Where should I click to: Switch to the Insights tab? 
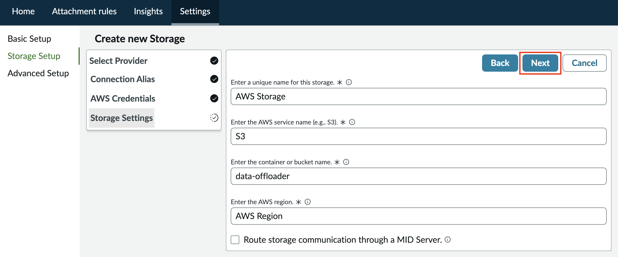click(x=148, y=11)
